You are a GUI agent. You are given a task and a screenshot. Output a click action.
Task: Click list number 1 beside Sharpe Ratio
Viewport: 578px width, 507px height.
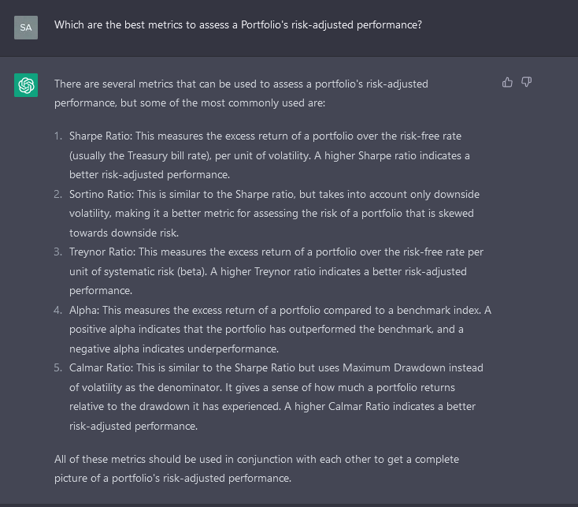pos(58,136)
